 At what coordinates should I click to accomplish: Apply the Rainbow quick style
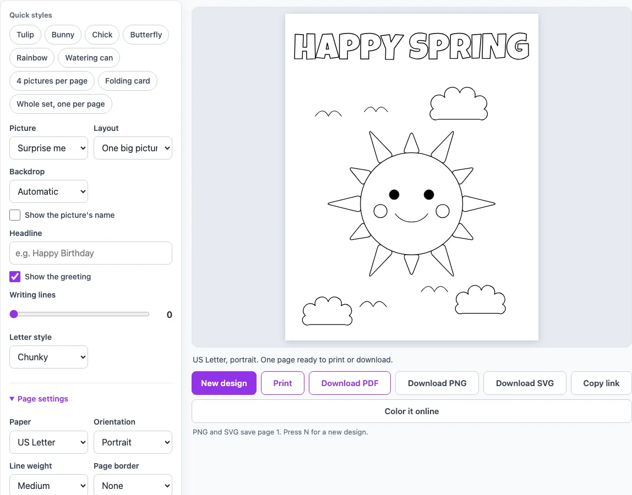pos(32,58)
